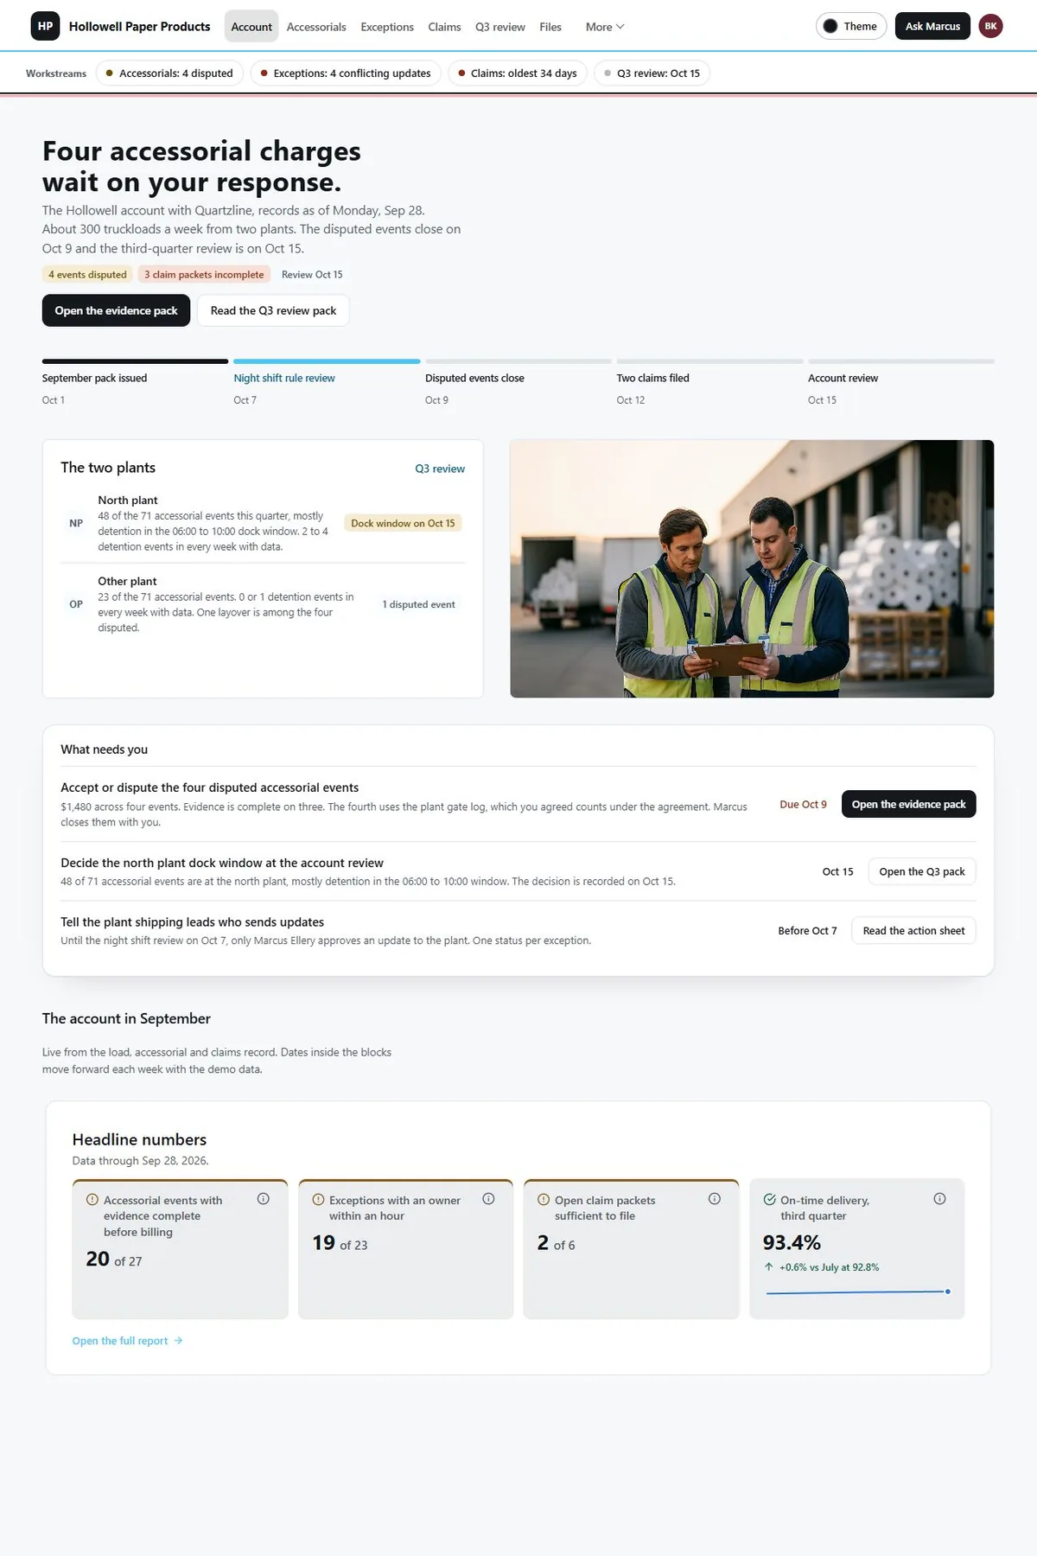The width and height of the screenshot is (1037, 1556).
Task: Click Dock window on Oct 15 tag
Action: (403, 523)
